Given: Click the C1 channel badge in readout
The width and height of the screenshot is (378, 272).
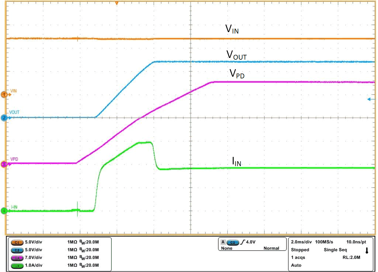Looking at the screenshot, I should point(17,242).
